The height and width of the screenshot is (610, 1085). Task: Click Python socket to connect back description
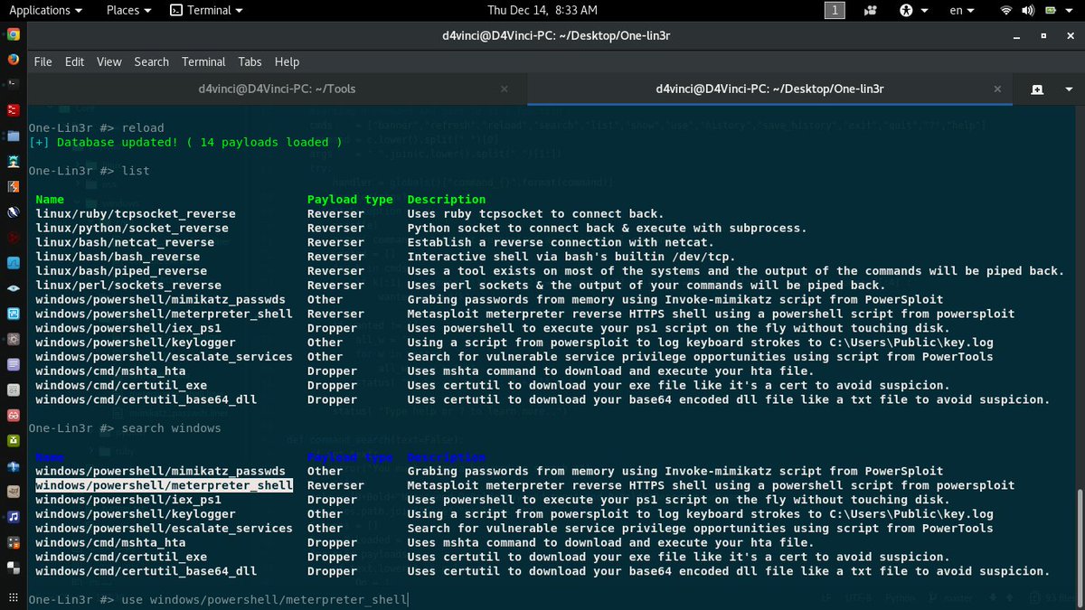[x=607, y=228]
